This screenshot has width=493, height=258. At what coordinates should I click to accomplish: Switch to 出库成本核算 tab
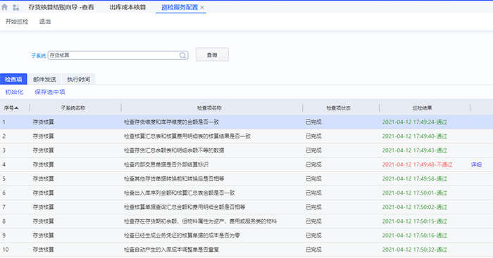click(x=127, y=7)
